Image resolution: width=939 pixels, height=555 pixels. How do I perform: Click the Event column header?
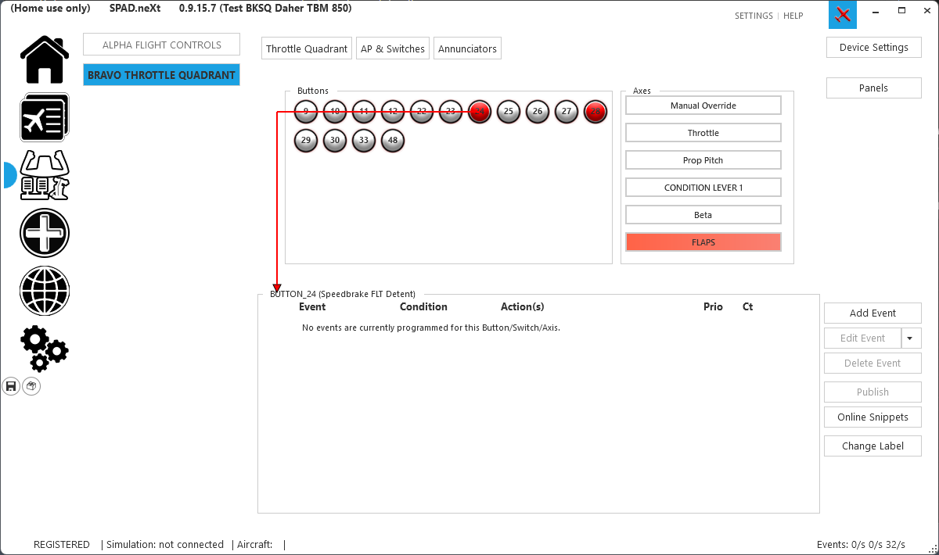pos(312,306)
